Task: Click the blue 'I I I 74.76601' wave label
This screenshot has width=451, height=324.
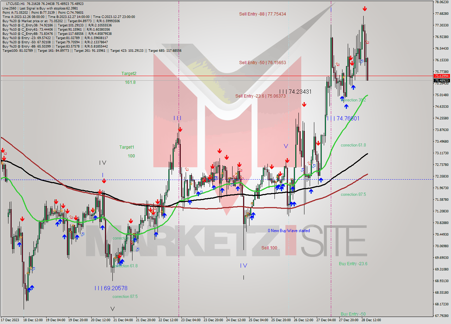Action: coord(343,119)
